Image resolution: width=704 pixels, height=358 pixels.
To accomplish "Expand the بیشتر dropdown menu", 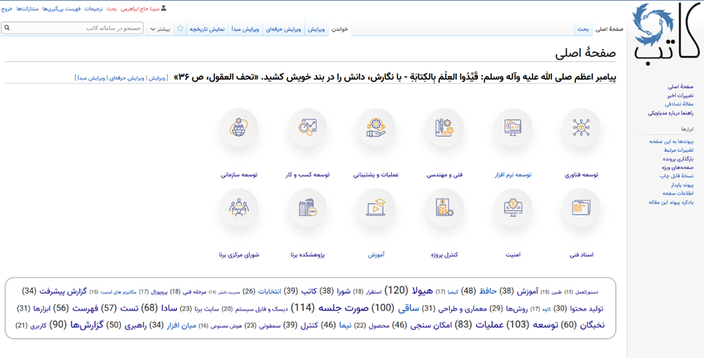I will 159,29.
